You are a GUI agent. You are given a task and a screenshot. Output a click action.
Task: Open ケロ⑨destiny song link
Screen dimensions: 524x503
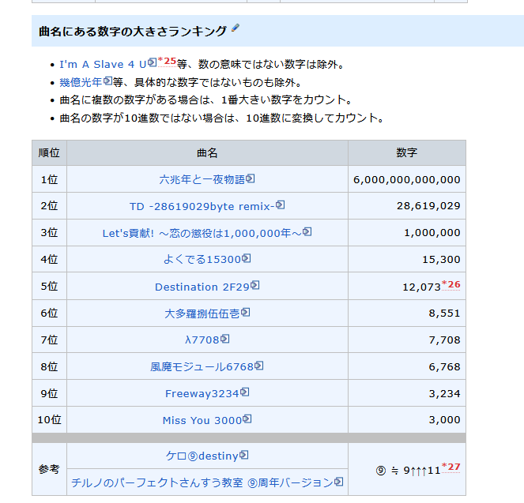click(202, 456)
